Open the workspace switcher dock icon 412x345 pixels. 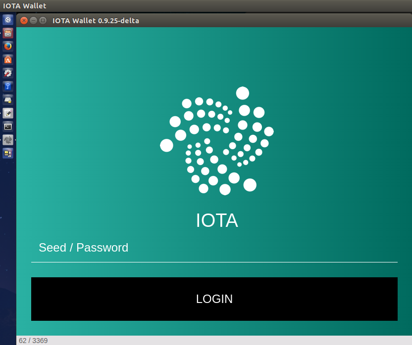tap(8, 154)
